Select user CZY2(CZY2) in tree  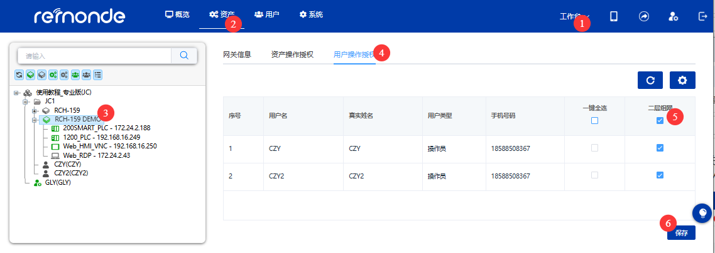pyautogui.click(x=71, y=173)
